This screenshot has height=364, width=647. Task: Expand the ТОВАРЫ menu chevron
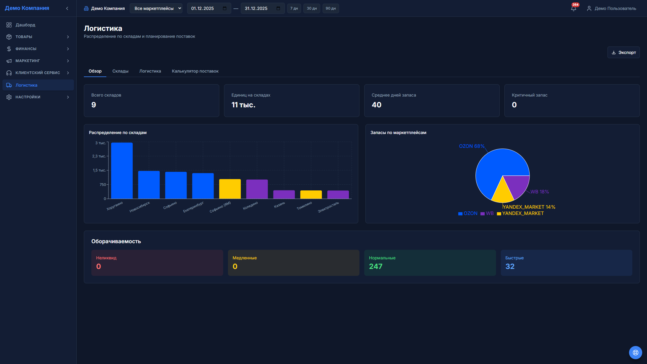(x=68, y=37)
